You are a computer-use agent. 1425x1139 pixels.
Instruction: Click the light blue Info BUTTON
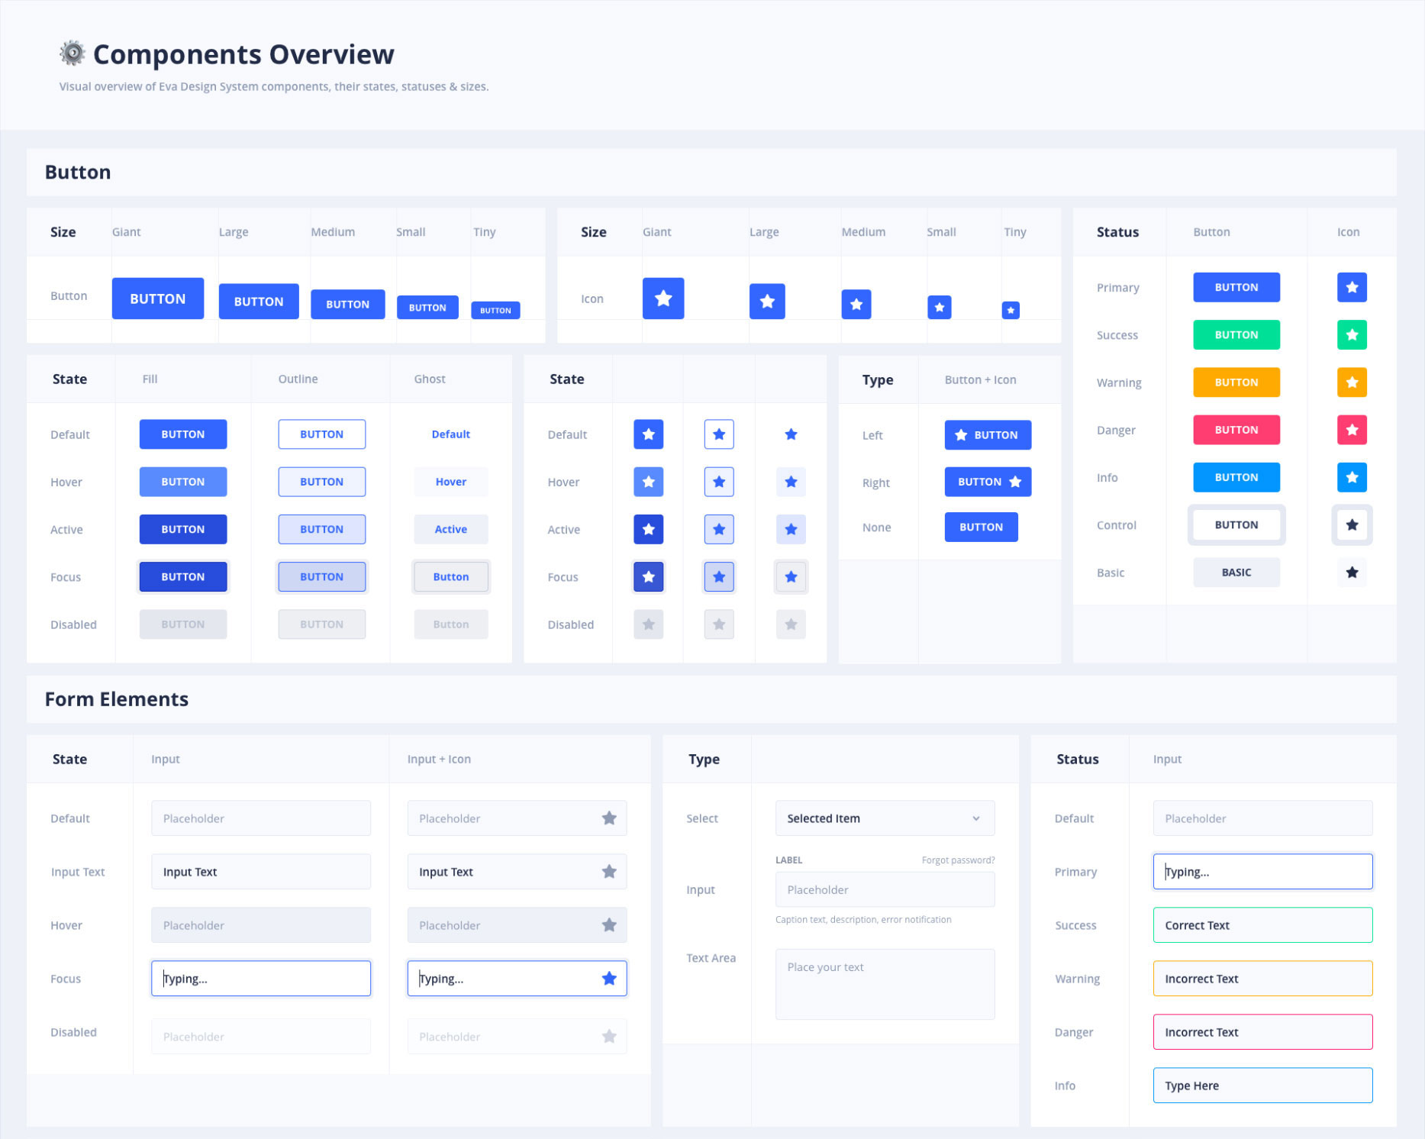pos(1236,477)
